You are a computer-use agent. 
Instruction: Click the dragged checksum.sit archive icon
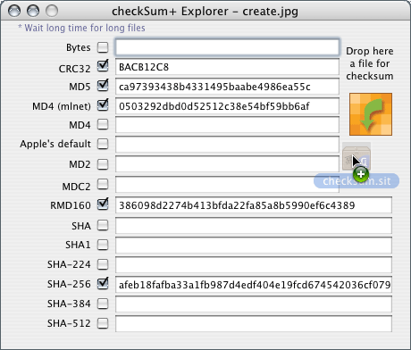coord(356,156)
